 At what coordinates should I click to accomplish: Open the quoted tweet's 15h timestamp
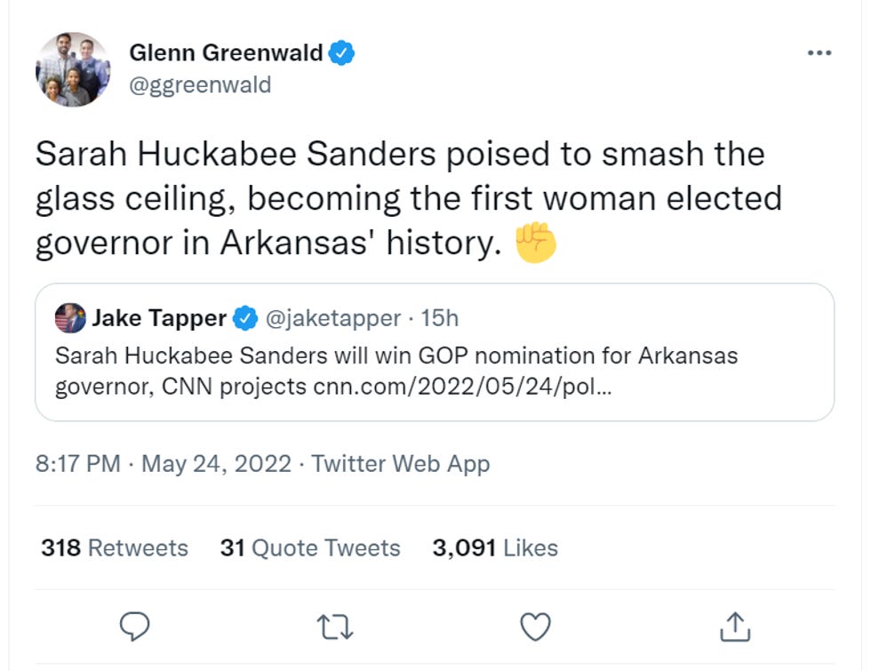coord(440,317)
